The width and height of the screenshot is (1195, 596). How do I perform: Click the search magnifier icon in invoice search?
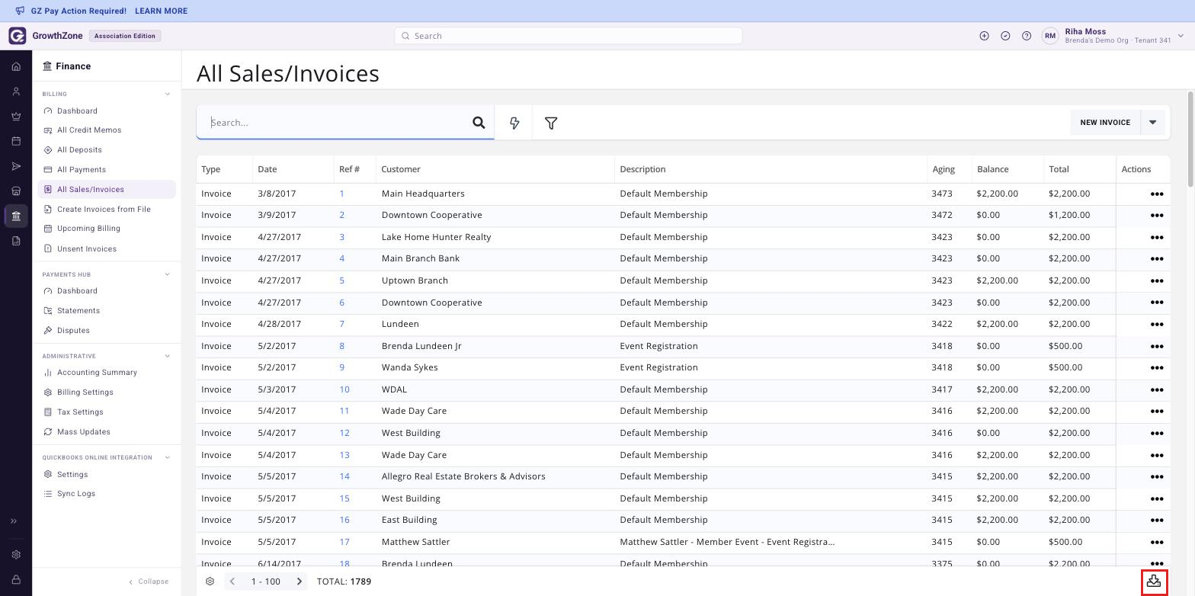[479, 123]
